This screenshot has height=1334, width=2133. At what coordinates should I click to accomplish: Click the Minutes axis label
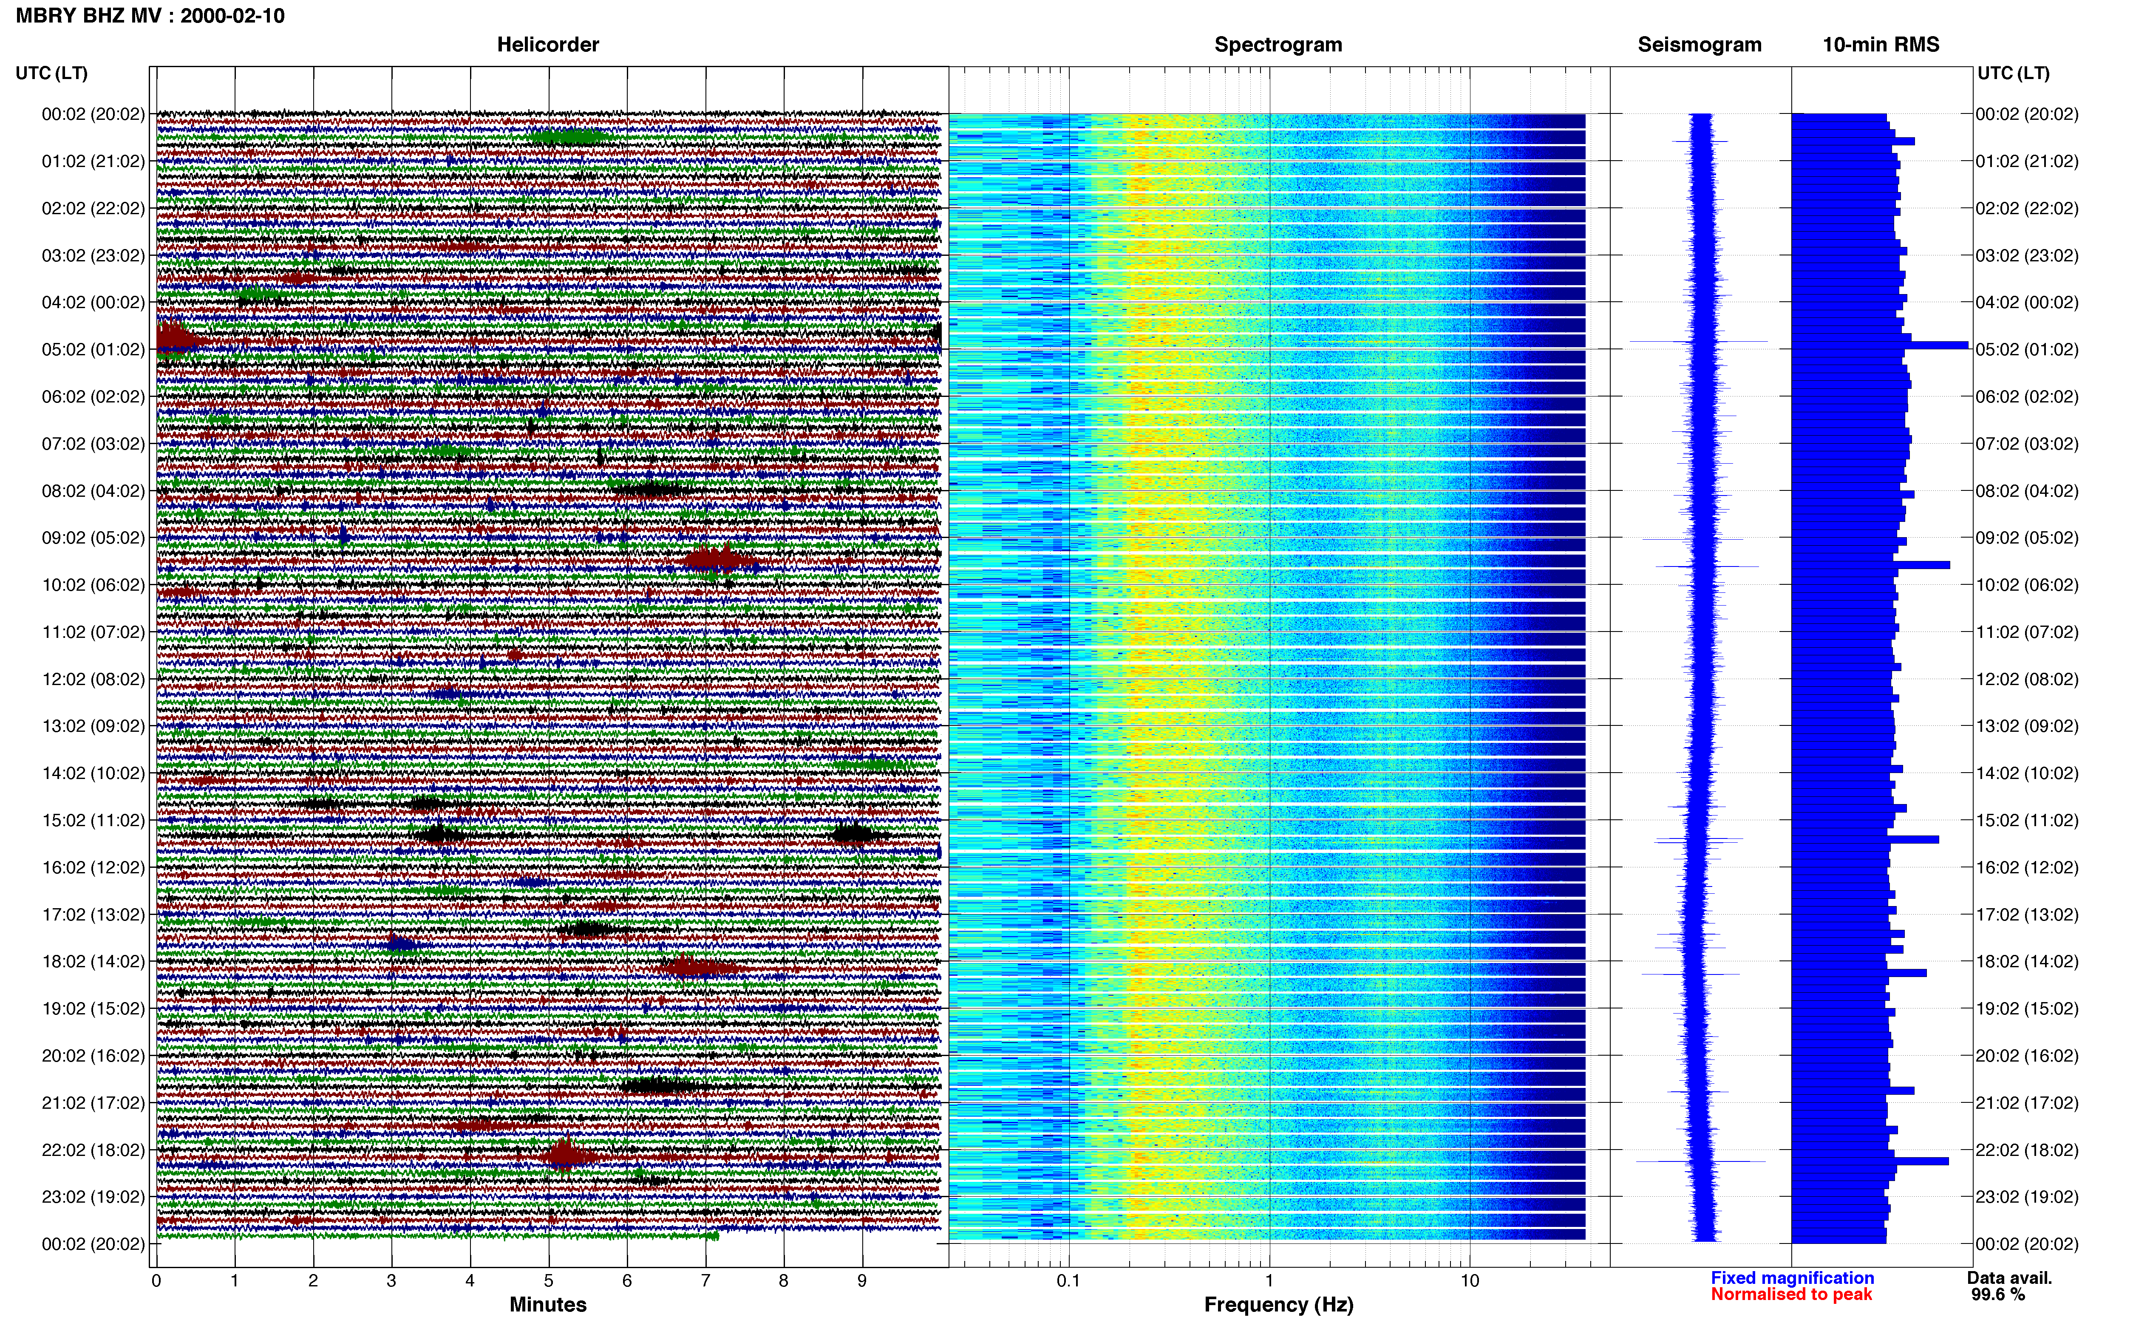[548, 1304]
